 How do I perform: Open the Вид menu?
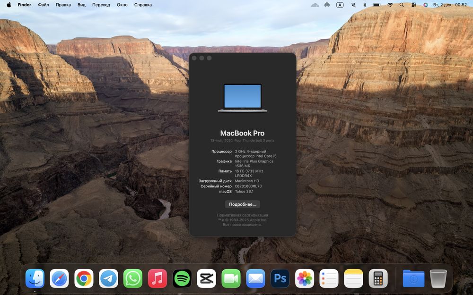[81, 5]
